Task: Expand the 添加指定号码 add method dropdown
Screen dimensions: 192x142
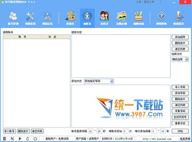Action: pos(112,81)
